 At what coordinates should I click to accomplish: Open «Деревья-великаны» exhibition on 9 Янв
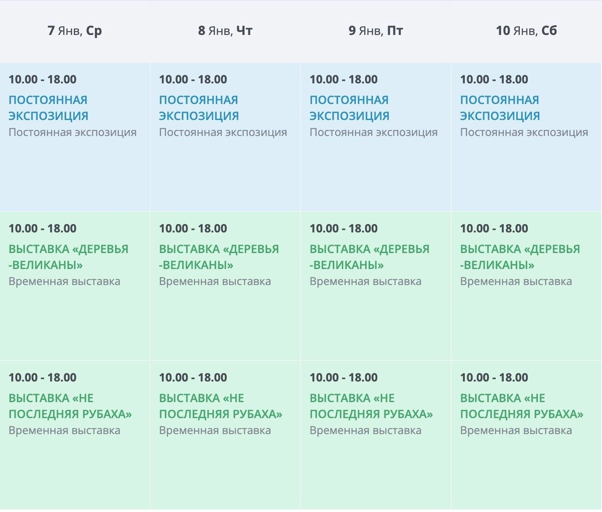(369, 257)
